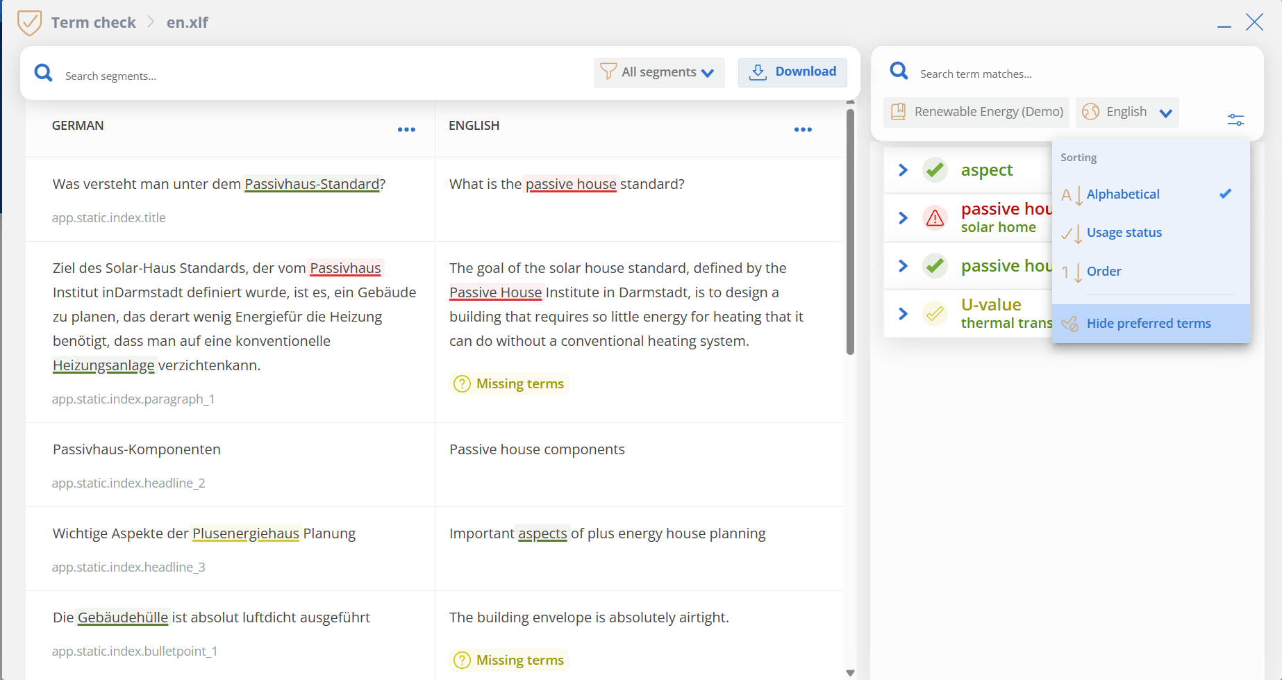Click the download arrow icon
Image resolution: width=1282 pixels, height=680 pixels.
(x=758, y=72)
